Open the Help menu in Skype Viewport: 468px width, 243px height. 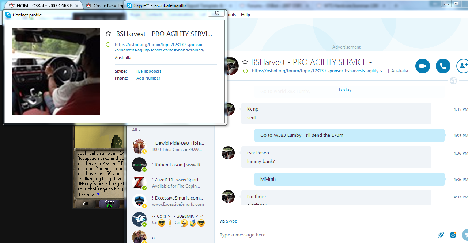pyautogui.click(x=245, y=15)
